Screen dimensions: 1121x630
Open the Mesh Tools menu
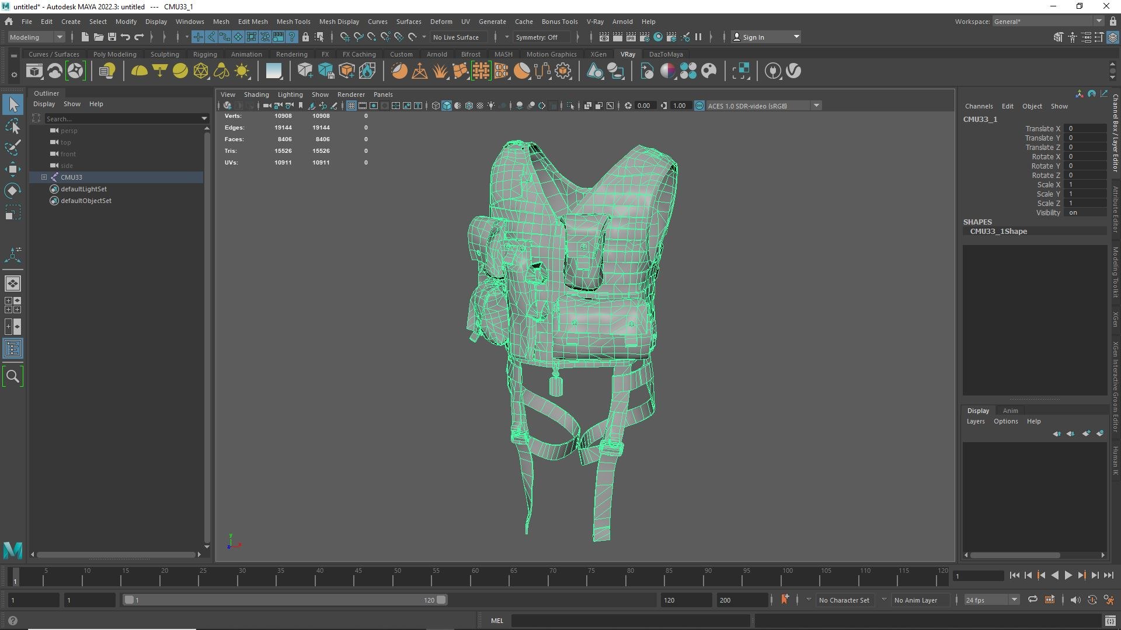coord(293,22)
